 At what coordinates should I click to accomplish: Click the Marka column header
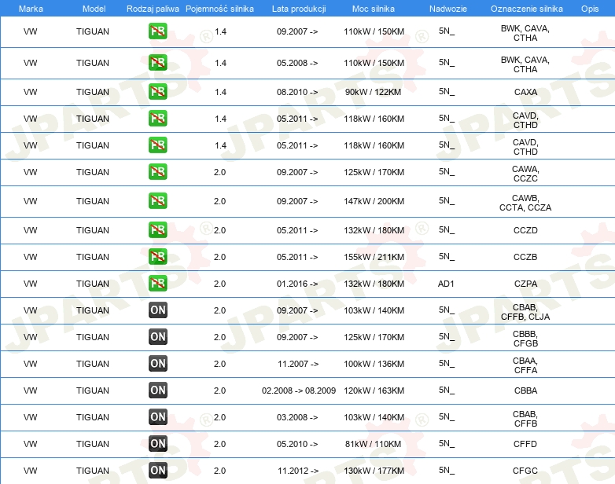[x=31, y=9]
